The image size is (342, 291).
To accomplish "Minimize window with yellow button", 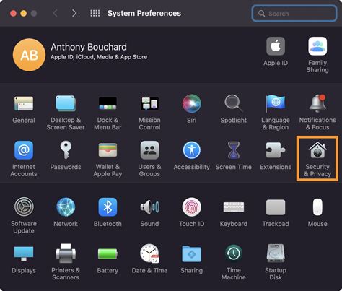I will pos(23,13).
